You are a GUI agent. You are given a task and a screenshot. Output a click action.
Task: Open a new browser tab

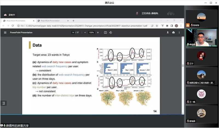tap(73, 21)
